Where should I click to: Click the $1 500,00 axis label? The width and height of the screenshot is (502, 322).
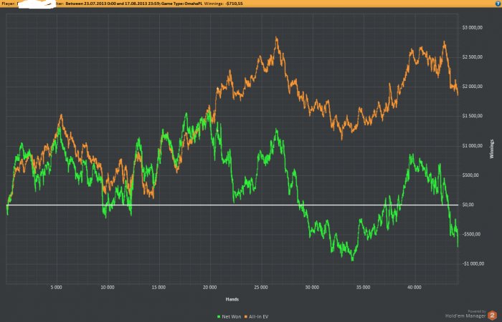(x=472, y=116)
